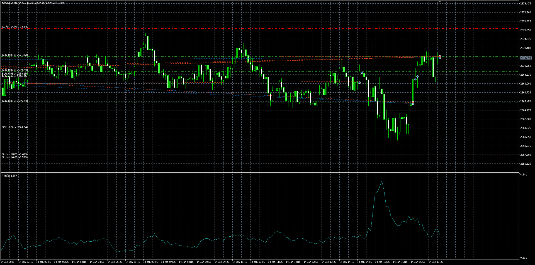Select the 'BUY 0.06 at 2671.870' order label
The height and width of the screenshot is (265, 535).
click(15, 55)
